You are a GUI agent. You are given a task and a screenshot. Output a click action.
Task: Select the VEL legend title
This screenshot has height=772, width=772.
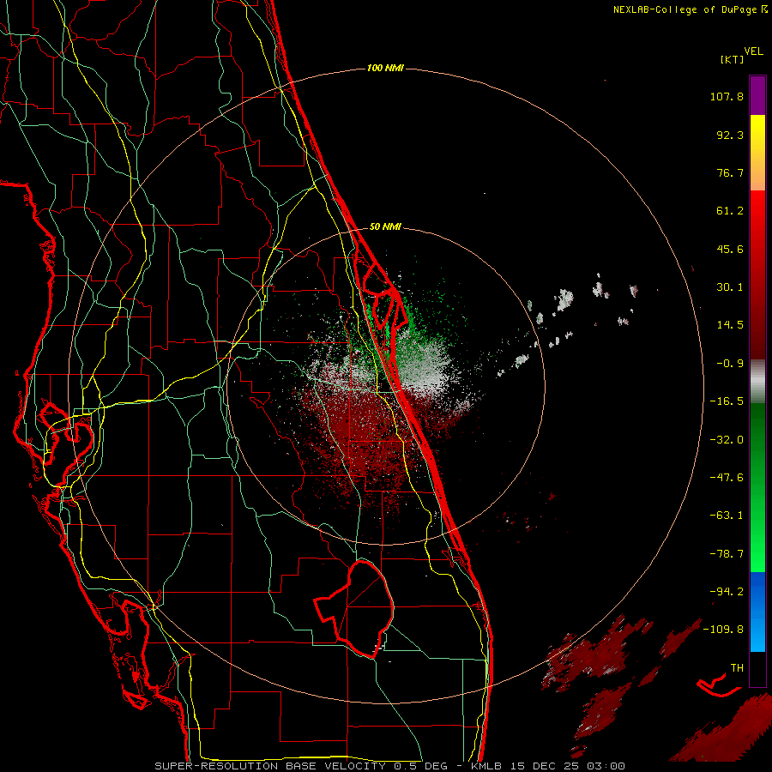click(753, 51)
